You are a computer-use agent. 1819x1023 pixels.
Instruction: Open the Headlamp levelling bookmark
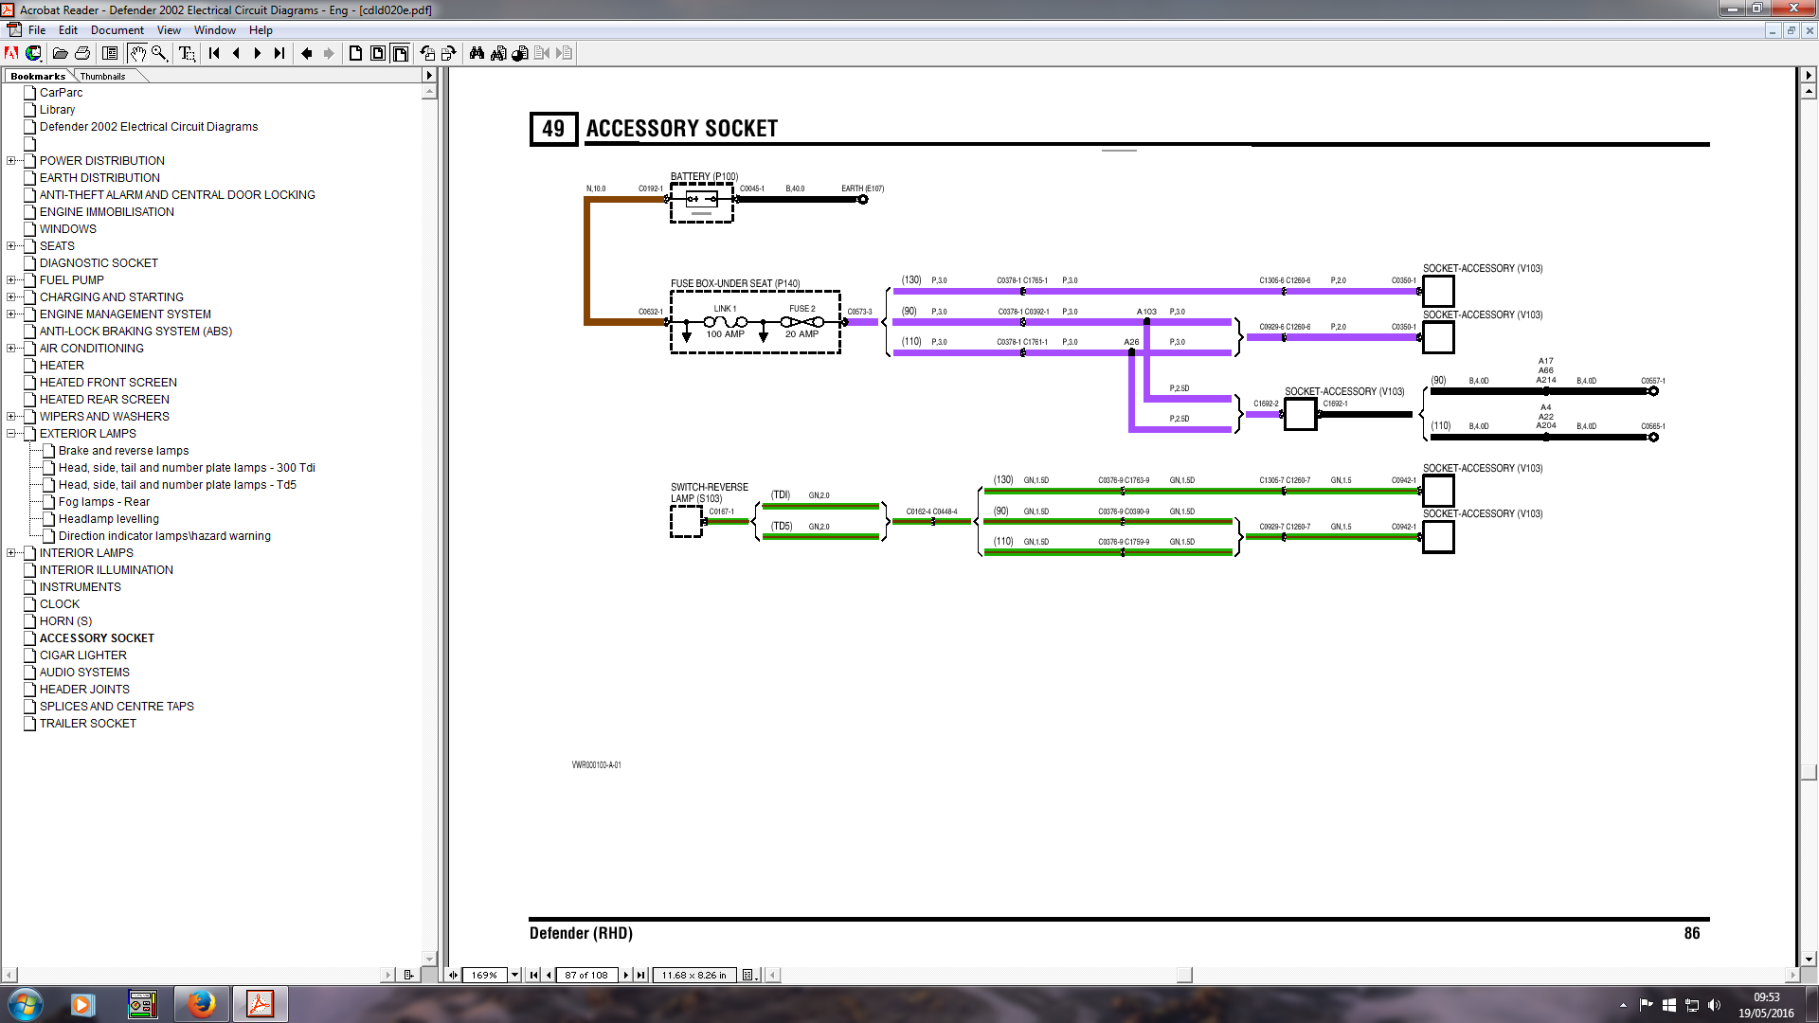[109, 519]
